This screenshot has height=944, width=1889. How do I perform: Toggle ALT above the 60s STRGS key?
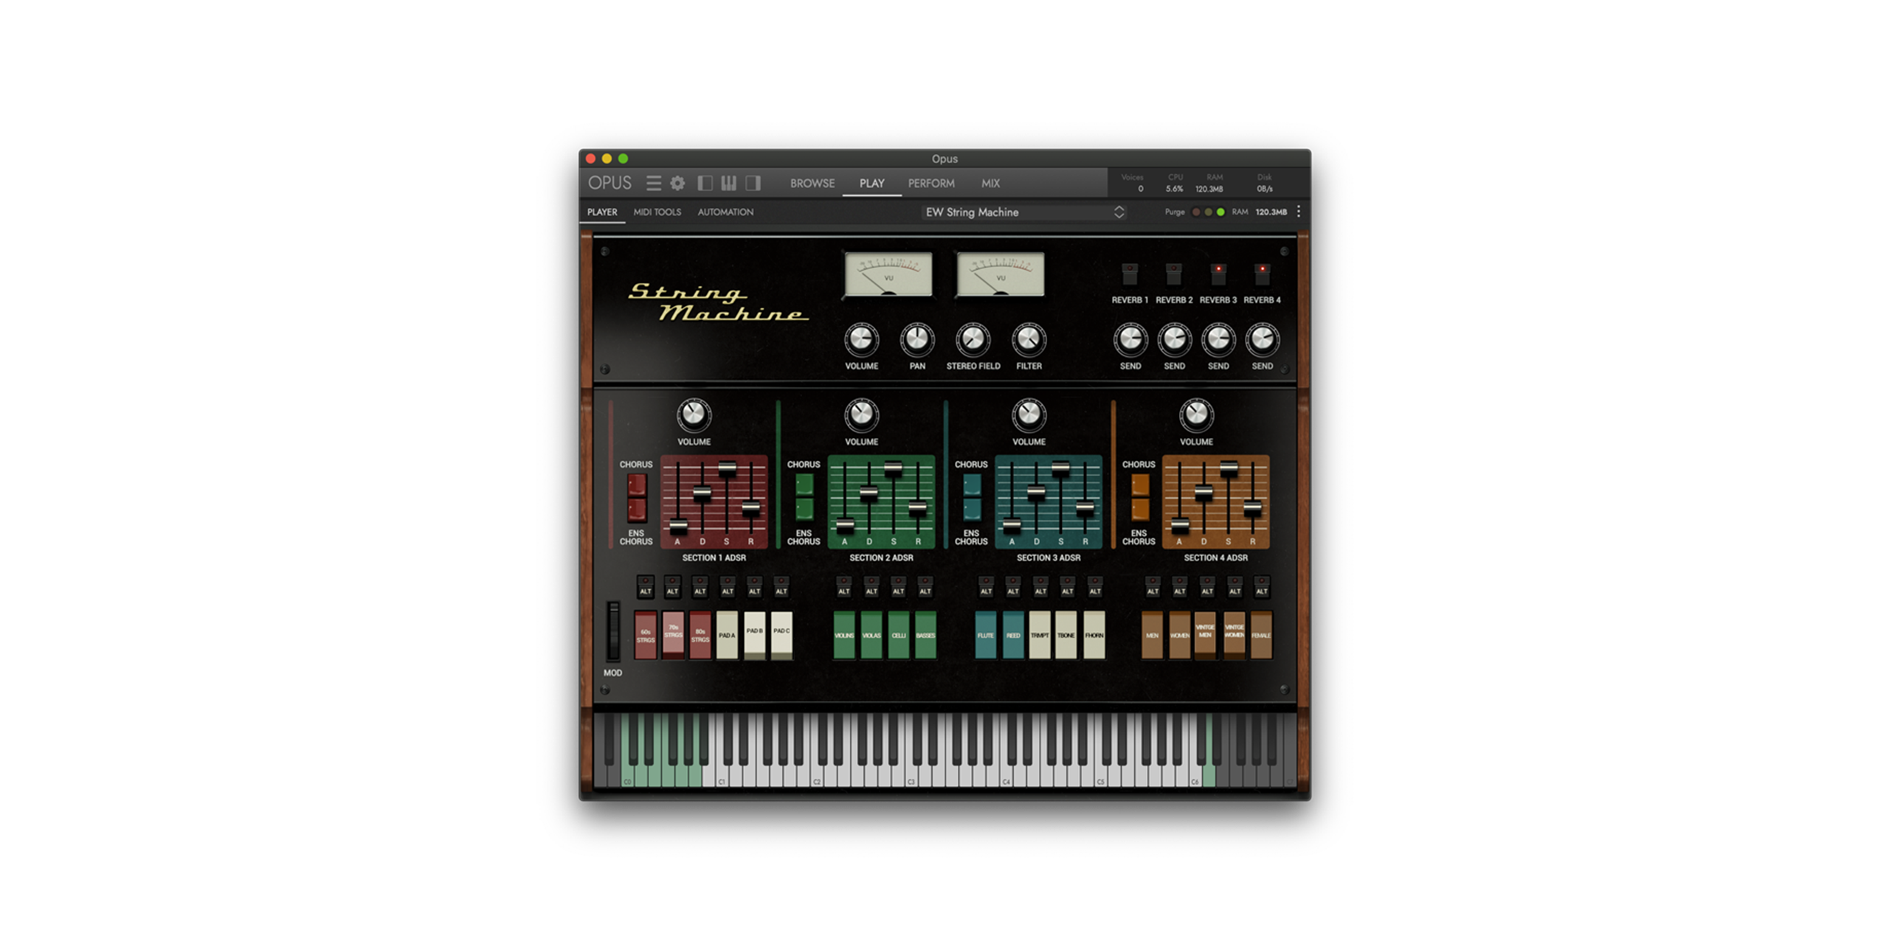[645, 587]
